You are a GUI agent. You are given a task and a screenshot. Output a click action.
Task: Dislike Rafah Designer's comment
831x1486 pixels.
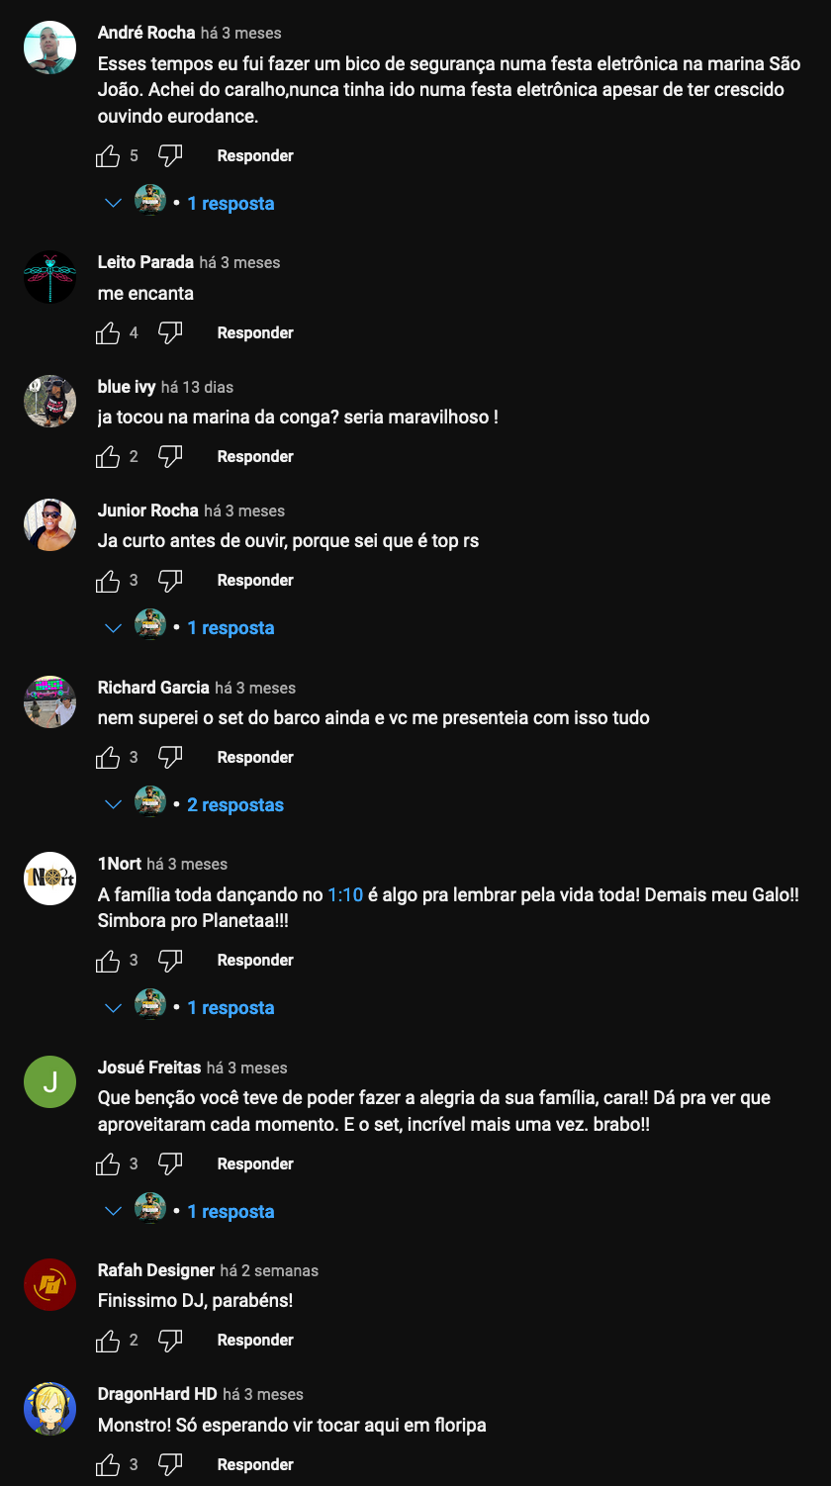click(x=171, y=1340)
